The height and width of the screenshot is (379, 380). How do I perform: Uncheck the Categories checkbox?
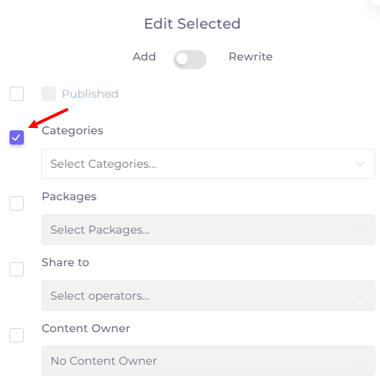[17, 137]
